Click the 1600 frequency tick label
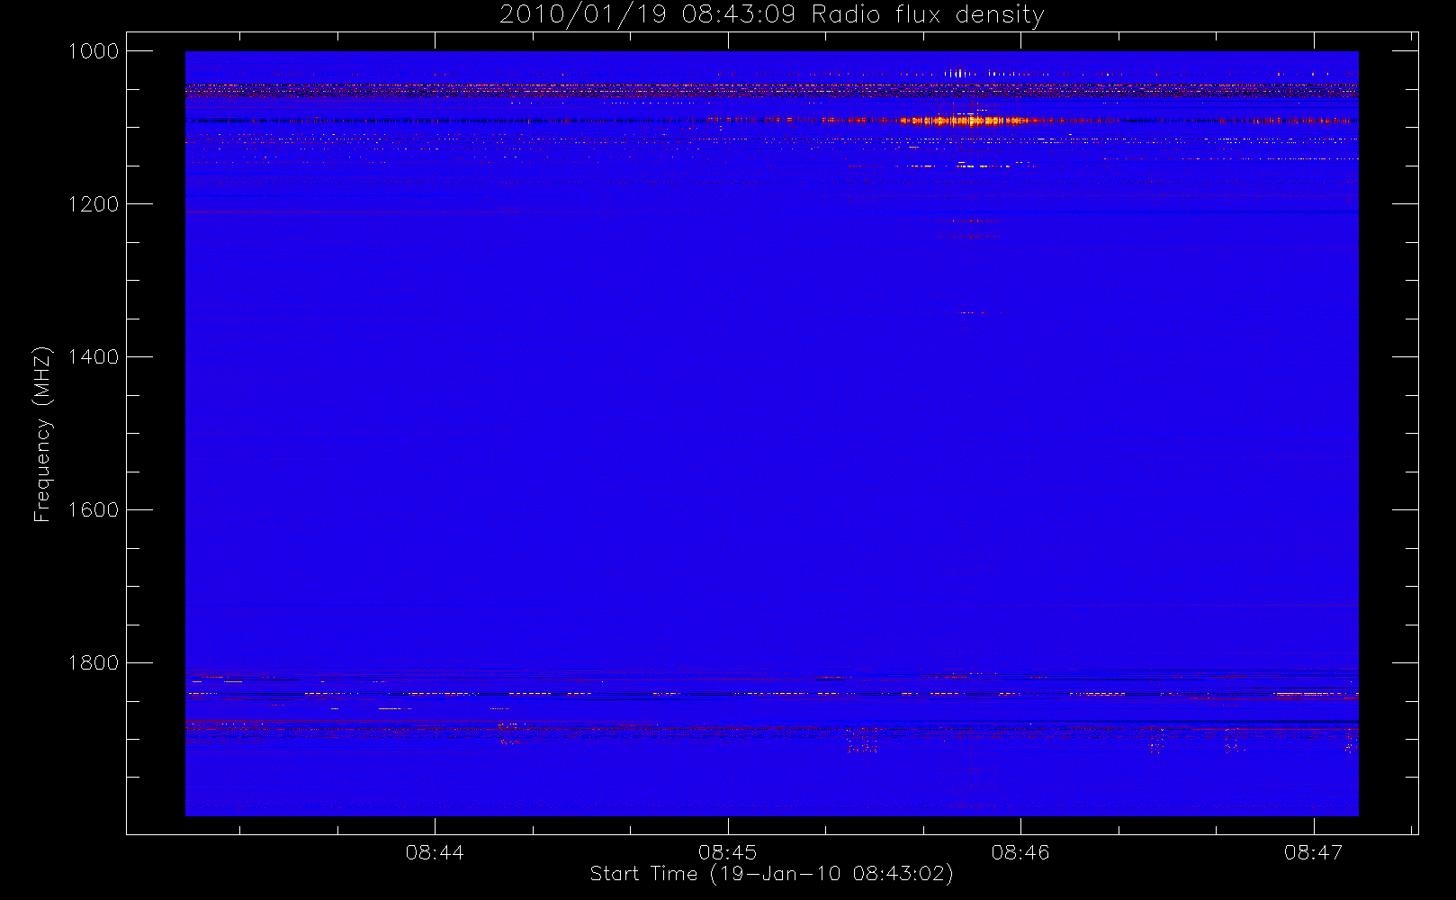Image resolution: width=1456 pixels, height=900 pixels. (x=94, y=510)
